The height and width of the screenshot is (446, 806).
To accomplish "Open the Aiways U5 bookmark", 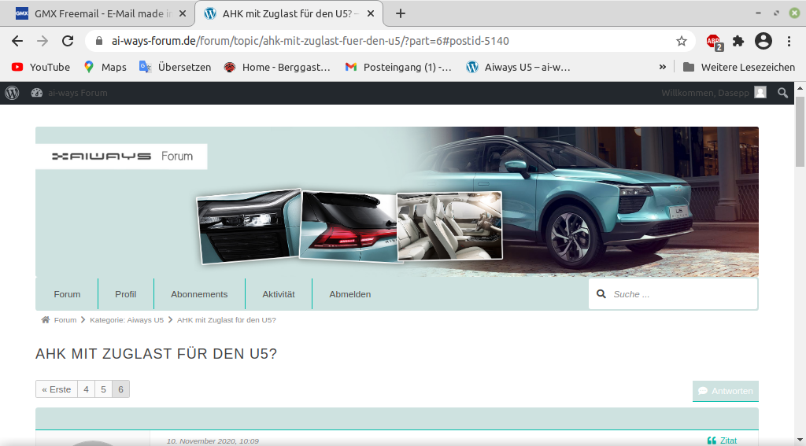I will 518,68.
